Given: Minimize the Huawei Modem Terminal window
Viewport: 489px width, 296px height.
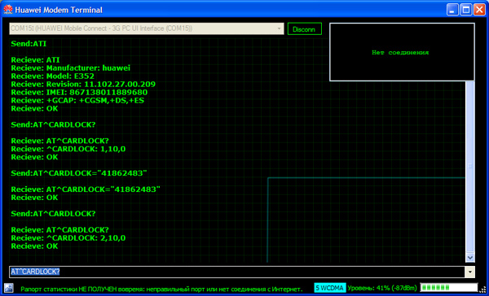Looking at the screenshot, I should (452, 10).
